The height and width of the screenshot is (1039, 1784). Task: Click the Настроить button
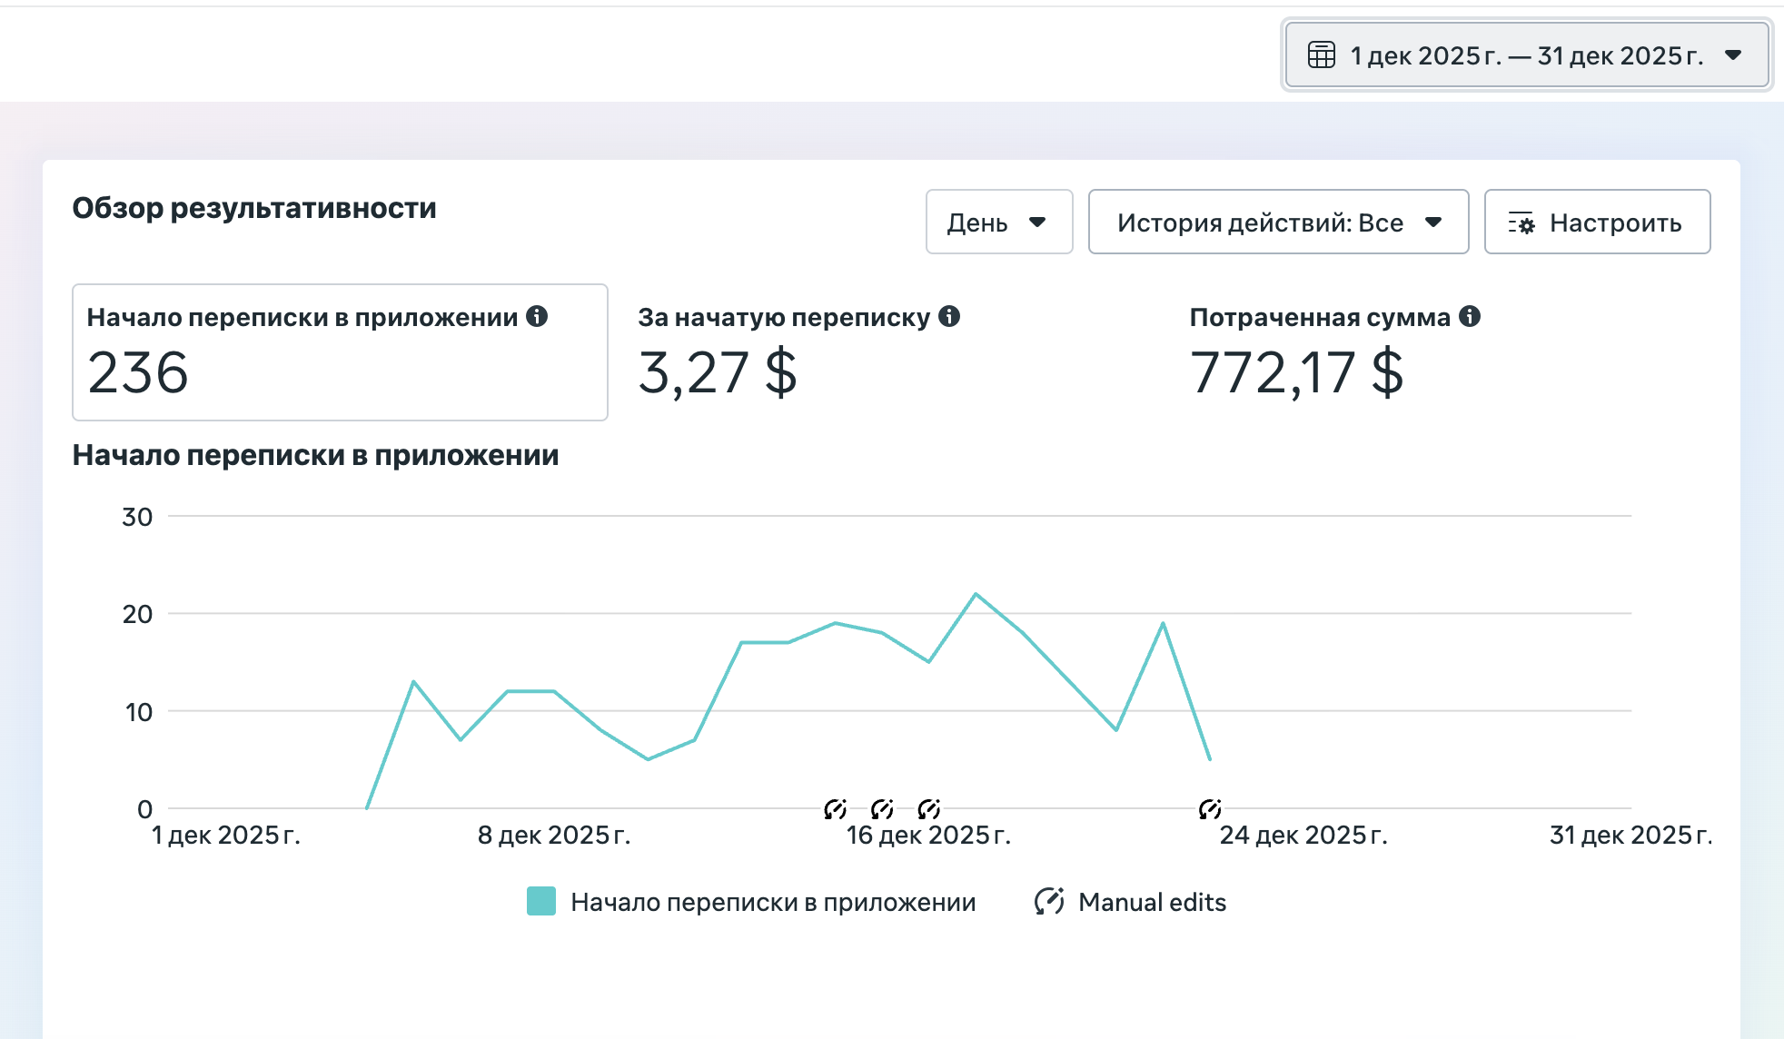coord(1597,222)
